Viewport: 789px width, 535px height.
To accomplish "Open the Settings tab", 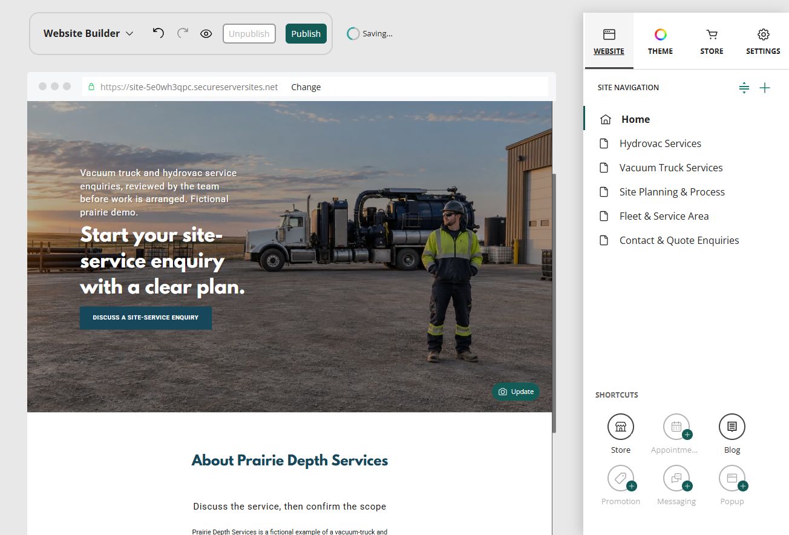I will (x=763, y=41).
